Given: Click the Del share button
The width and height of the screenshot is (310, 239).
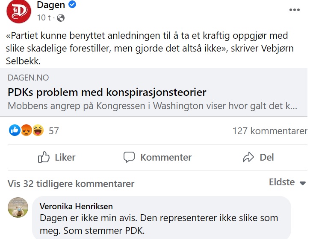Looking at the screenshot, I should click(x=258, y=157).
